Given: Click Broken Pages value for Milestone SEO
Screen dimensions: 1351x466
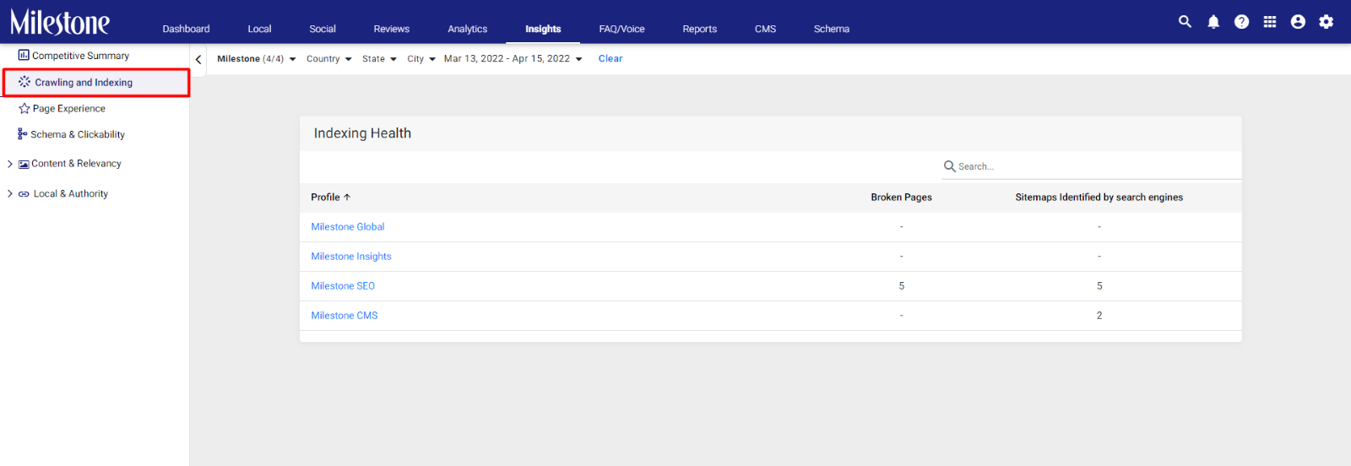Looking at the screenshot, I should [902, 286].
